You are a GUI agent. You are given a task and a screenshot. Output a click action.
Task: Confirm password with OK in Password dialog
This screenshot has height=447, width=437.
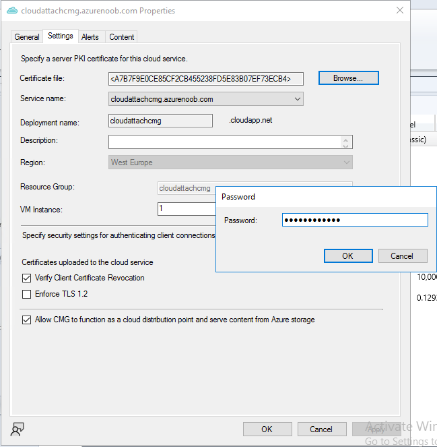point(348,256)
